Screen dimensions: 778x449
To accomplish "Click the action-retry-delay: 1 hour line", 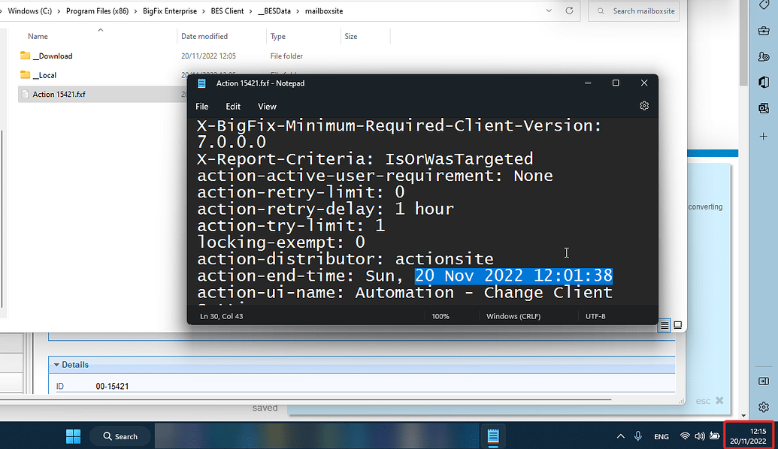I will [325, 209].
